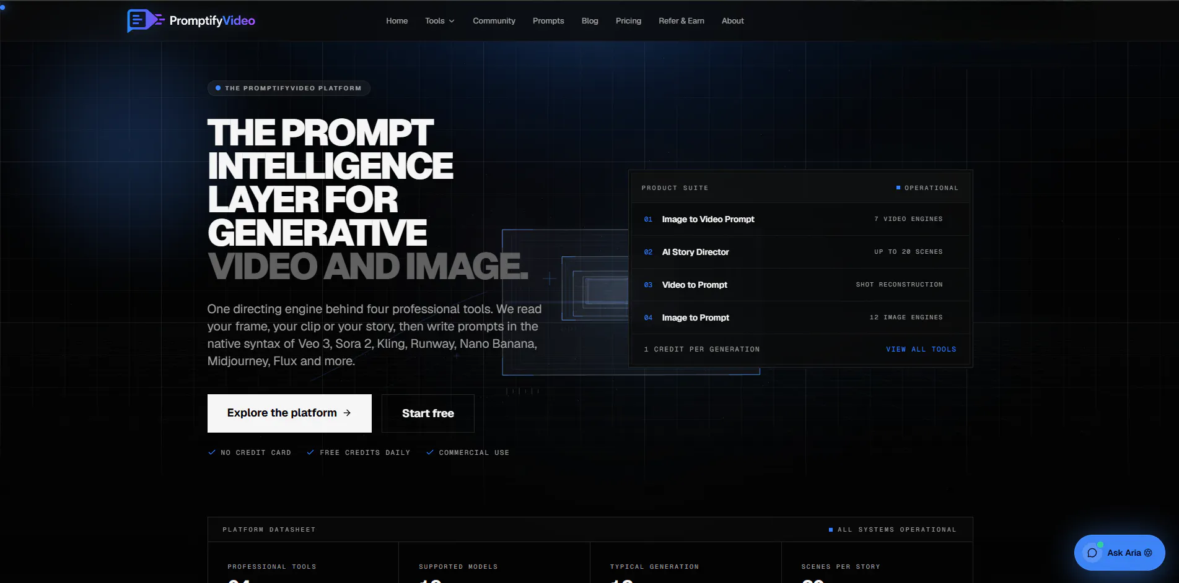Click the "PLATFORM DATASHEET" heading

click(x=269, y=530)
